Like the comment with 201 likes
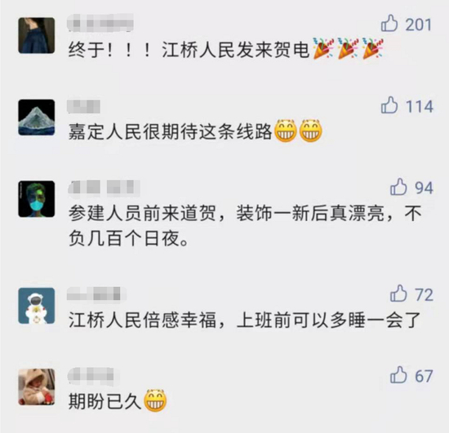 coord(389,24)
